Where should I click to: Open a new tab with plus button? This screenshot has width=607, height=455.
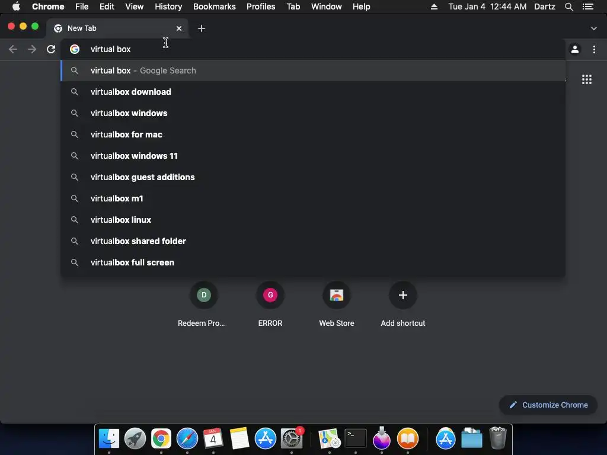[202, 28]
